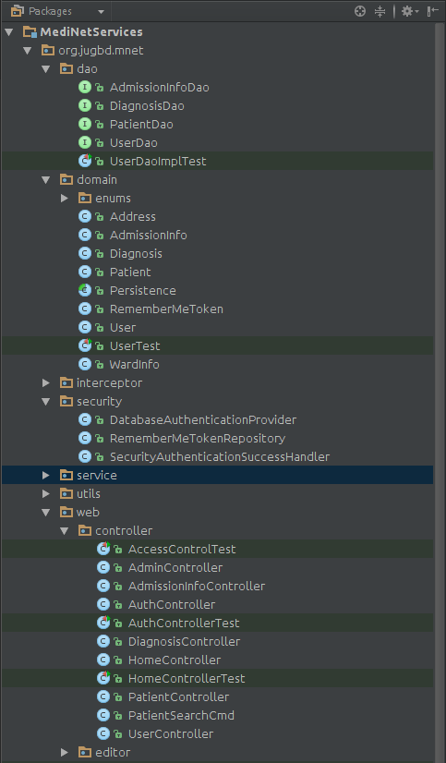This screenshot has width=446, height=763.
Task: Open the settings gear menu
Action: 409,11
